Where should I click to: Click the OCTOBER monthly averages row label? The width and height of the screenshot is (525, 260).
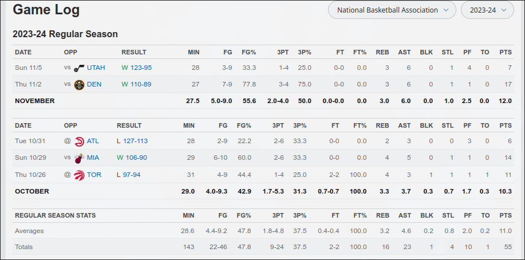tap(32, 191)
